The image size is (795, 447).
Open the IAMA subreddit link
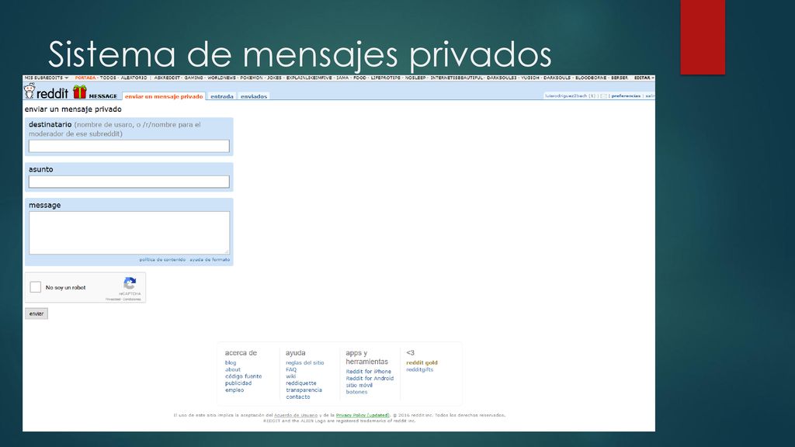click(x=342, y=78)
